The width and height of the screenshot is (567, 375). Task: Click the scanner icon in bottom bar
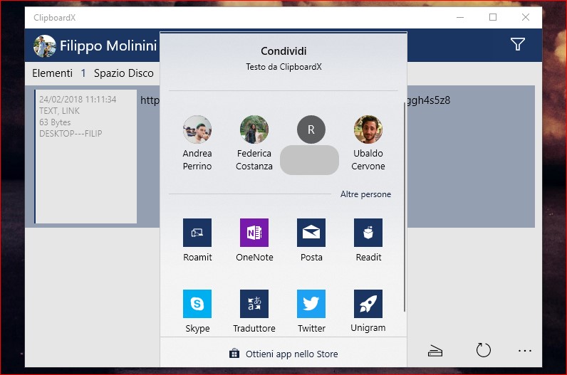point(435,351)
